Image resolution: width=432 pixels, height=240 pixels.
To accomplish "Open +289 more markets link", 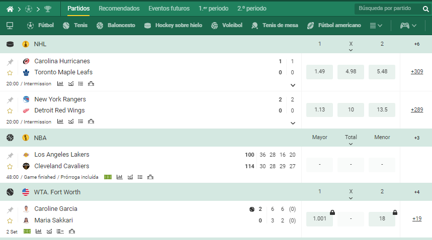I will [417, 109].
